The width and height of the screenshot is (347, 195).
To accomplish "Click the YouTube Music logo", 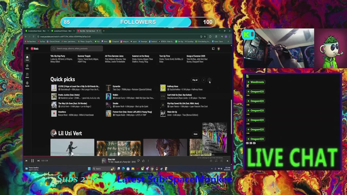I will (x=35, y=48).
